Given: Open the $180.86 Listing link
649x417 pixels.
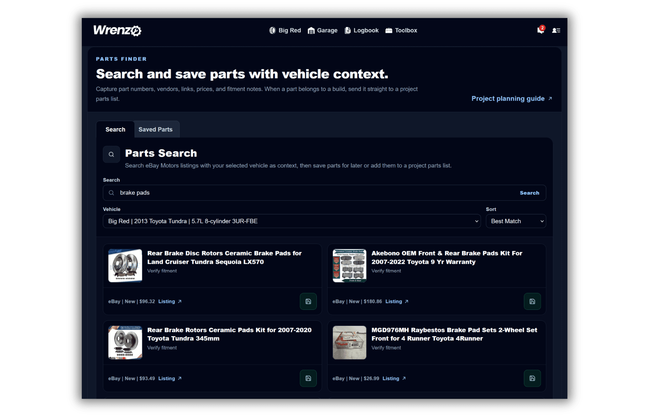Looking at the screenshot, I should (397, 301).
